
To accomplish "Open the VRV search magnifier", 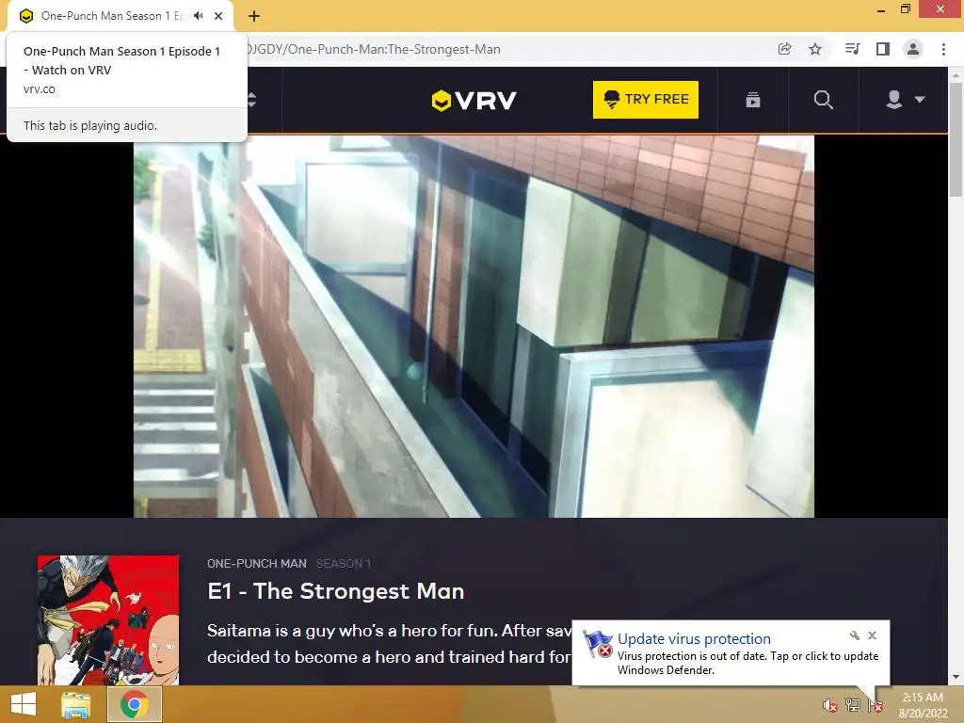I will pyautogui.click(x=823, y=100).
